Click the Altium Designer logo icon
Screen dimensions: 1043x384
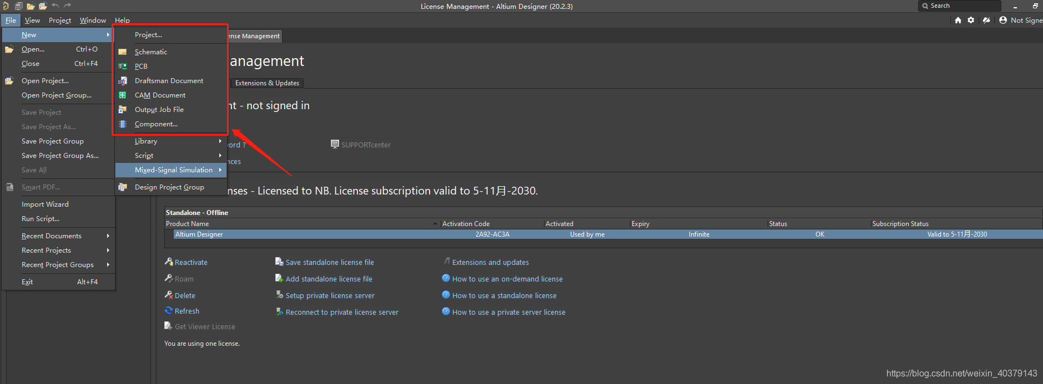6,6
